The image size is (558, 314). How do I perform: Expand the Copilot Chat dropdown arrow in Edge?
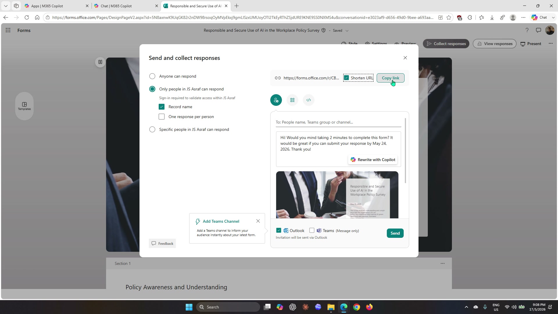(x=553, y=17)
